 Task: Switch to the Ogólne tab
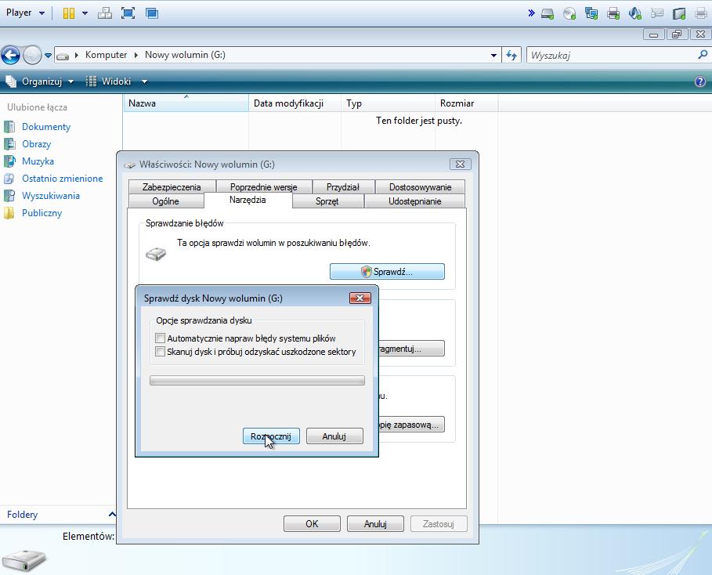(x=165, y=201)
